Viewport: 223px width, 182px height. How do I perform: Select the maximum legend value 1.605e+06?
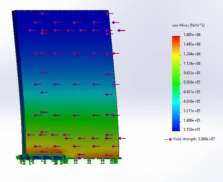[x=192, y=35]
